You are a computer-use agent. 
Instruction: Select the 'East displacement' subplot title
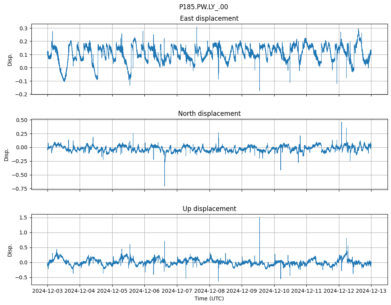click(x=209, y=18)
